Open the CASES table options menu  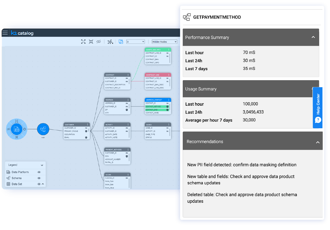[x=169, y=125]
